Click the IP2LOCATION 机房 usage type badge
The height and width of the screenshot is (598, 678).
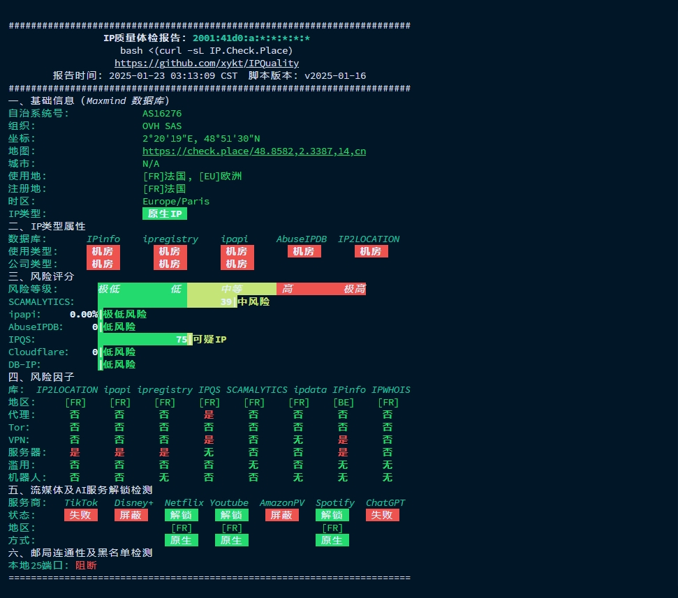tap(371, 251)
